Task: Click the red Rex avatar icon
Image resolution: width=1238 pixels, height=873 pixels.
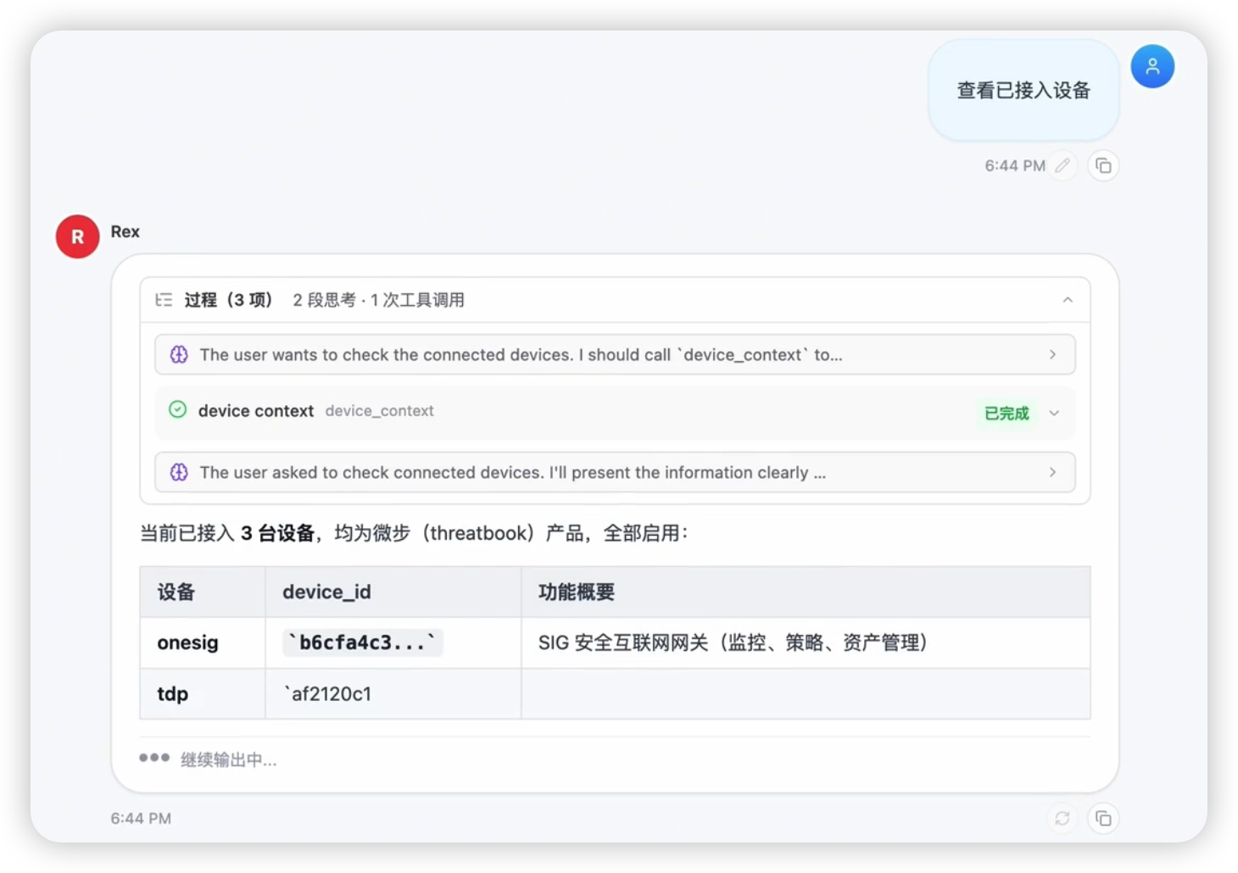Action: (77, 236)
